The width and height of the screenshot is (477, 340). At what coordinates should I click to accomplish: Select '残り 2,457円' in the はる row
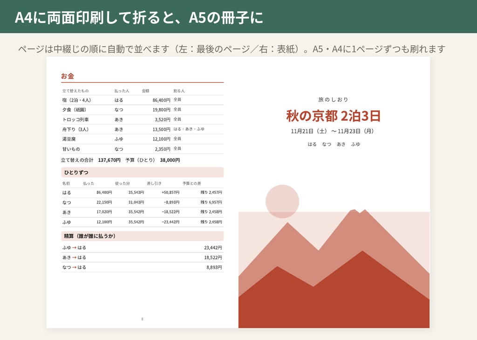[x=211, y=193]
